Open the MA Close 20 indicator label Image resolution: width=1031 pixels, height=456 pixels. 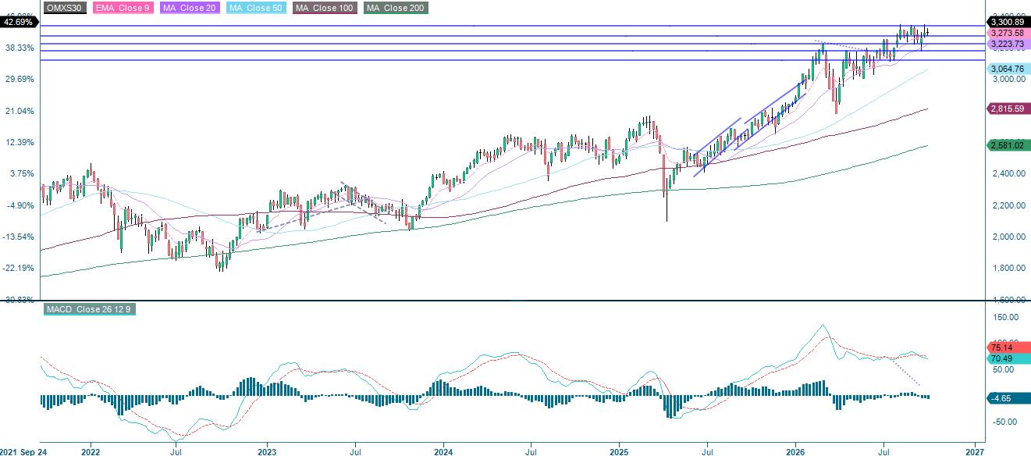pos(190,8)
